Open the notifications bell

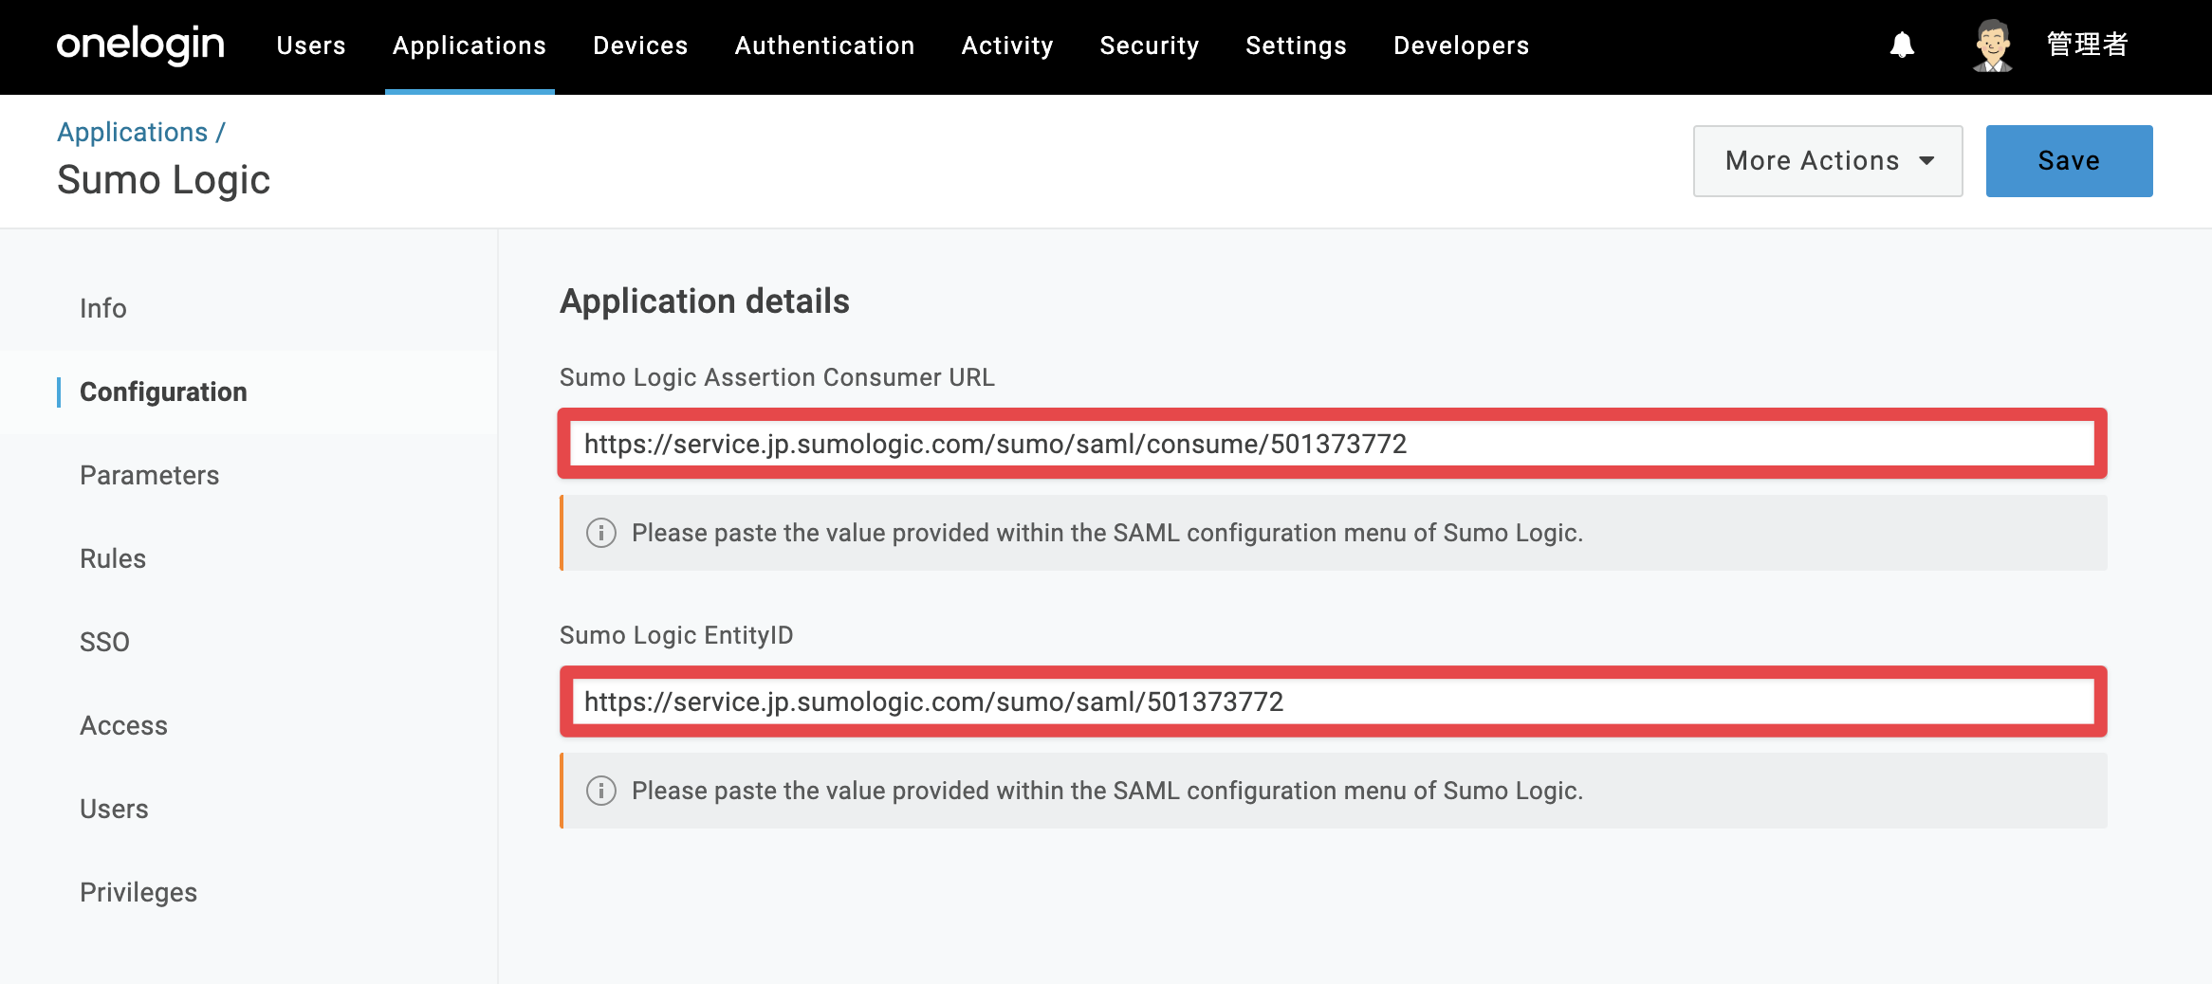(1902, 45)
